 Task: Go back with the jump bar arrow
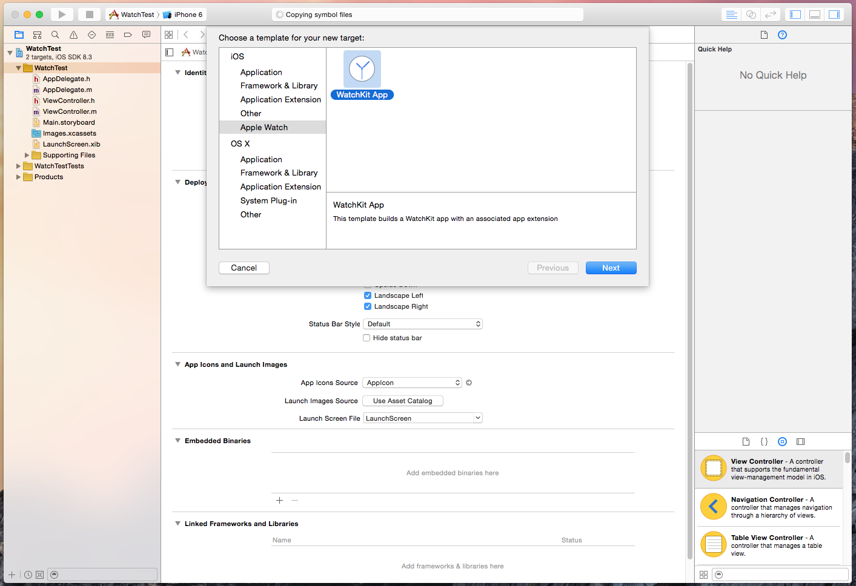click(186, 35)
